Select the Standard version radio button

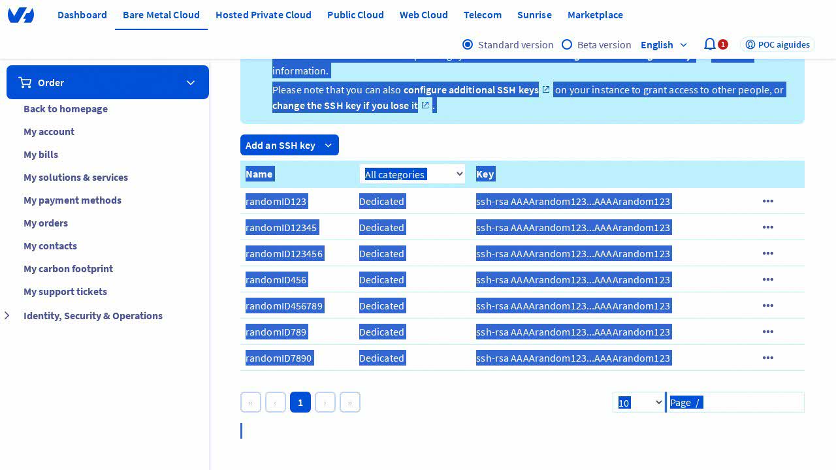coord(468,44)
